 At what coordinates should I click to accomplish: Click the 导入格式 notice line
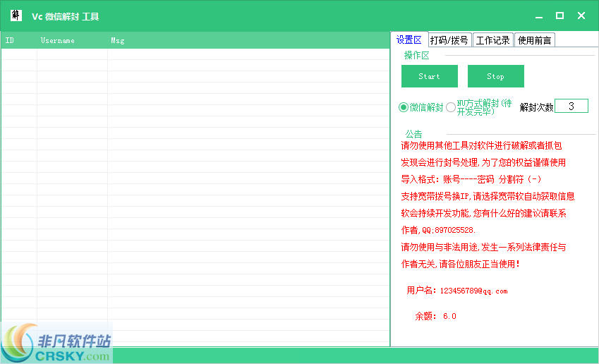tap(471, 179)
